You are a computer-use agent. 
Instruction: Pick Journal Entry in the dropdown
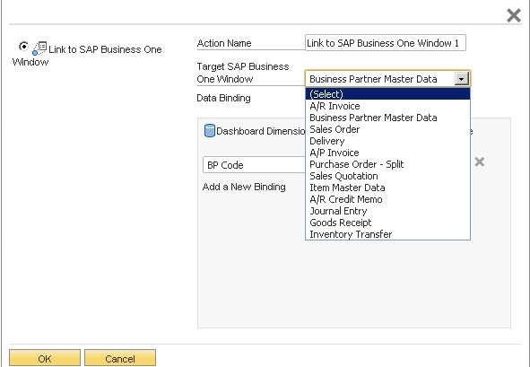387,211
